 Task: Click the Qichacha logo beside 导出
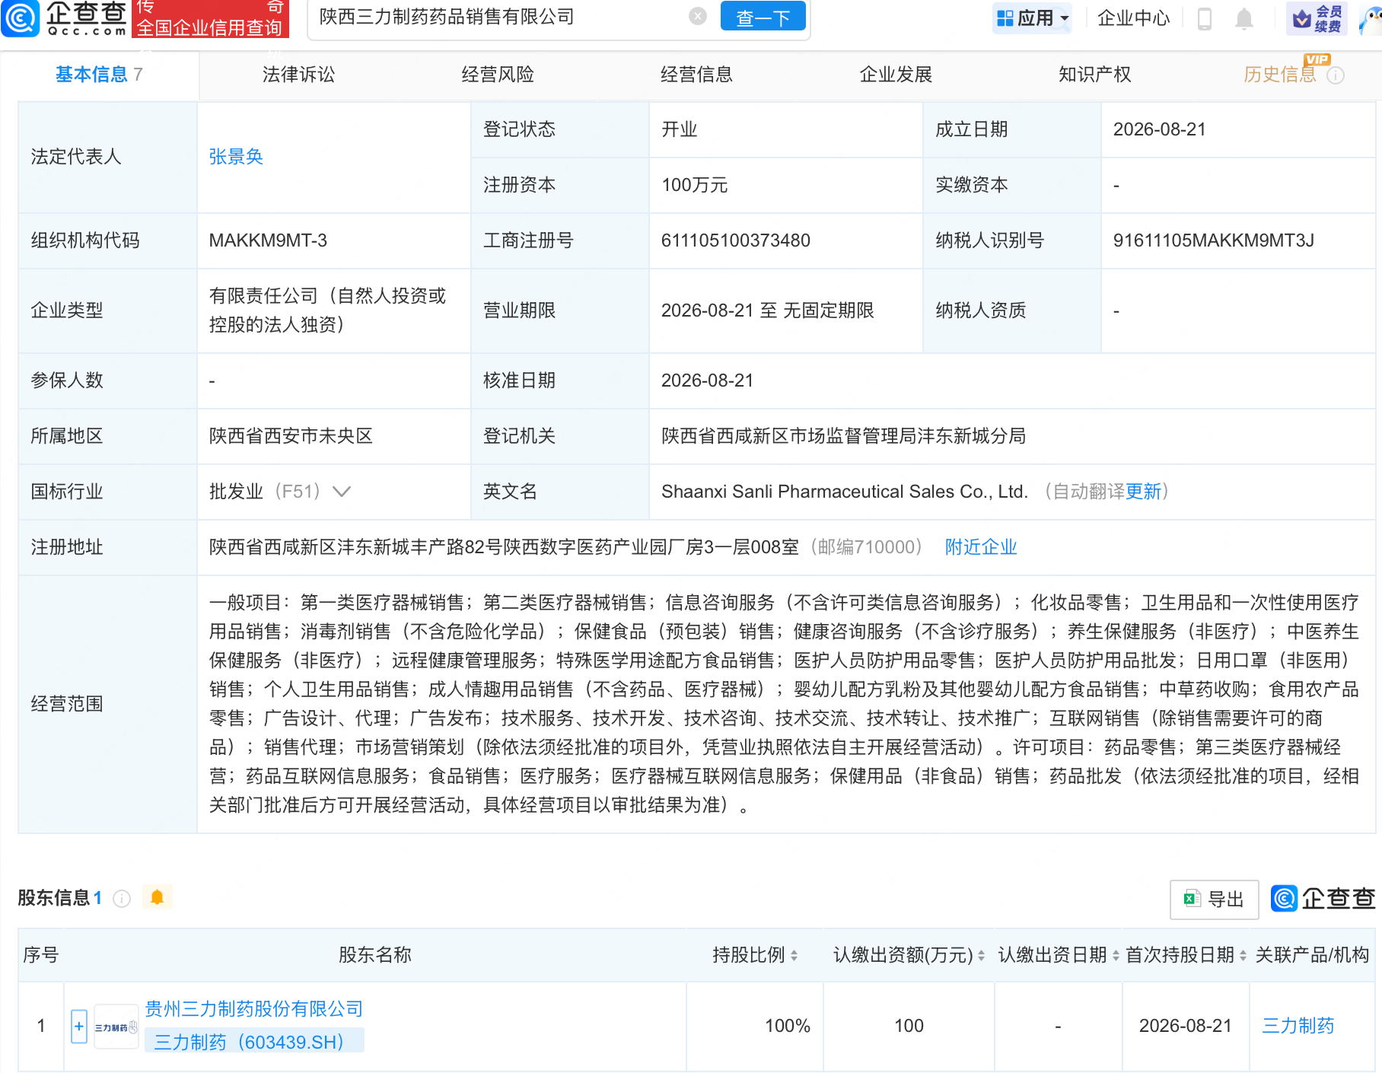pyautogui.click(x=1323, y=899)
